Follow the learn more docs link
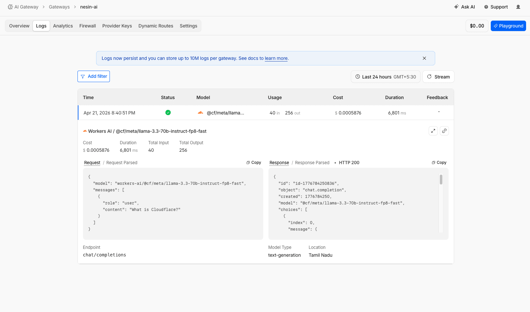Image resolution: width=530 pixels, height=312 pixels. pos(276,58)
